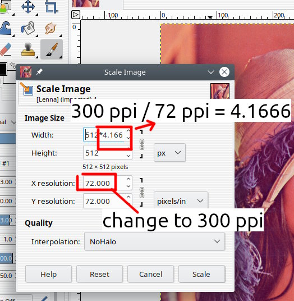Viewport: 294px width, 301px height.
Task: Toggle the pin on Scale Image dialog
Action: pos(39,72)
